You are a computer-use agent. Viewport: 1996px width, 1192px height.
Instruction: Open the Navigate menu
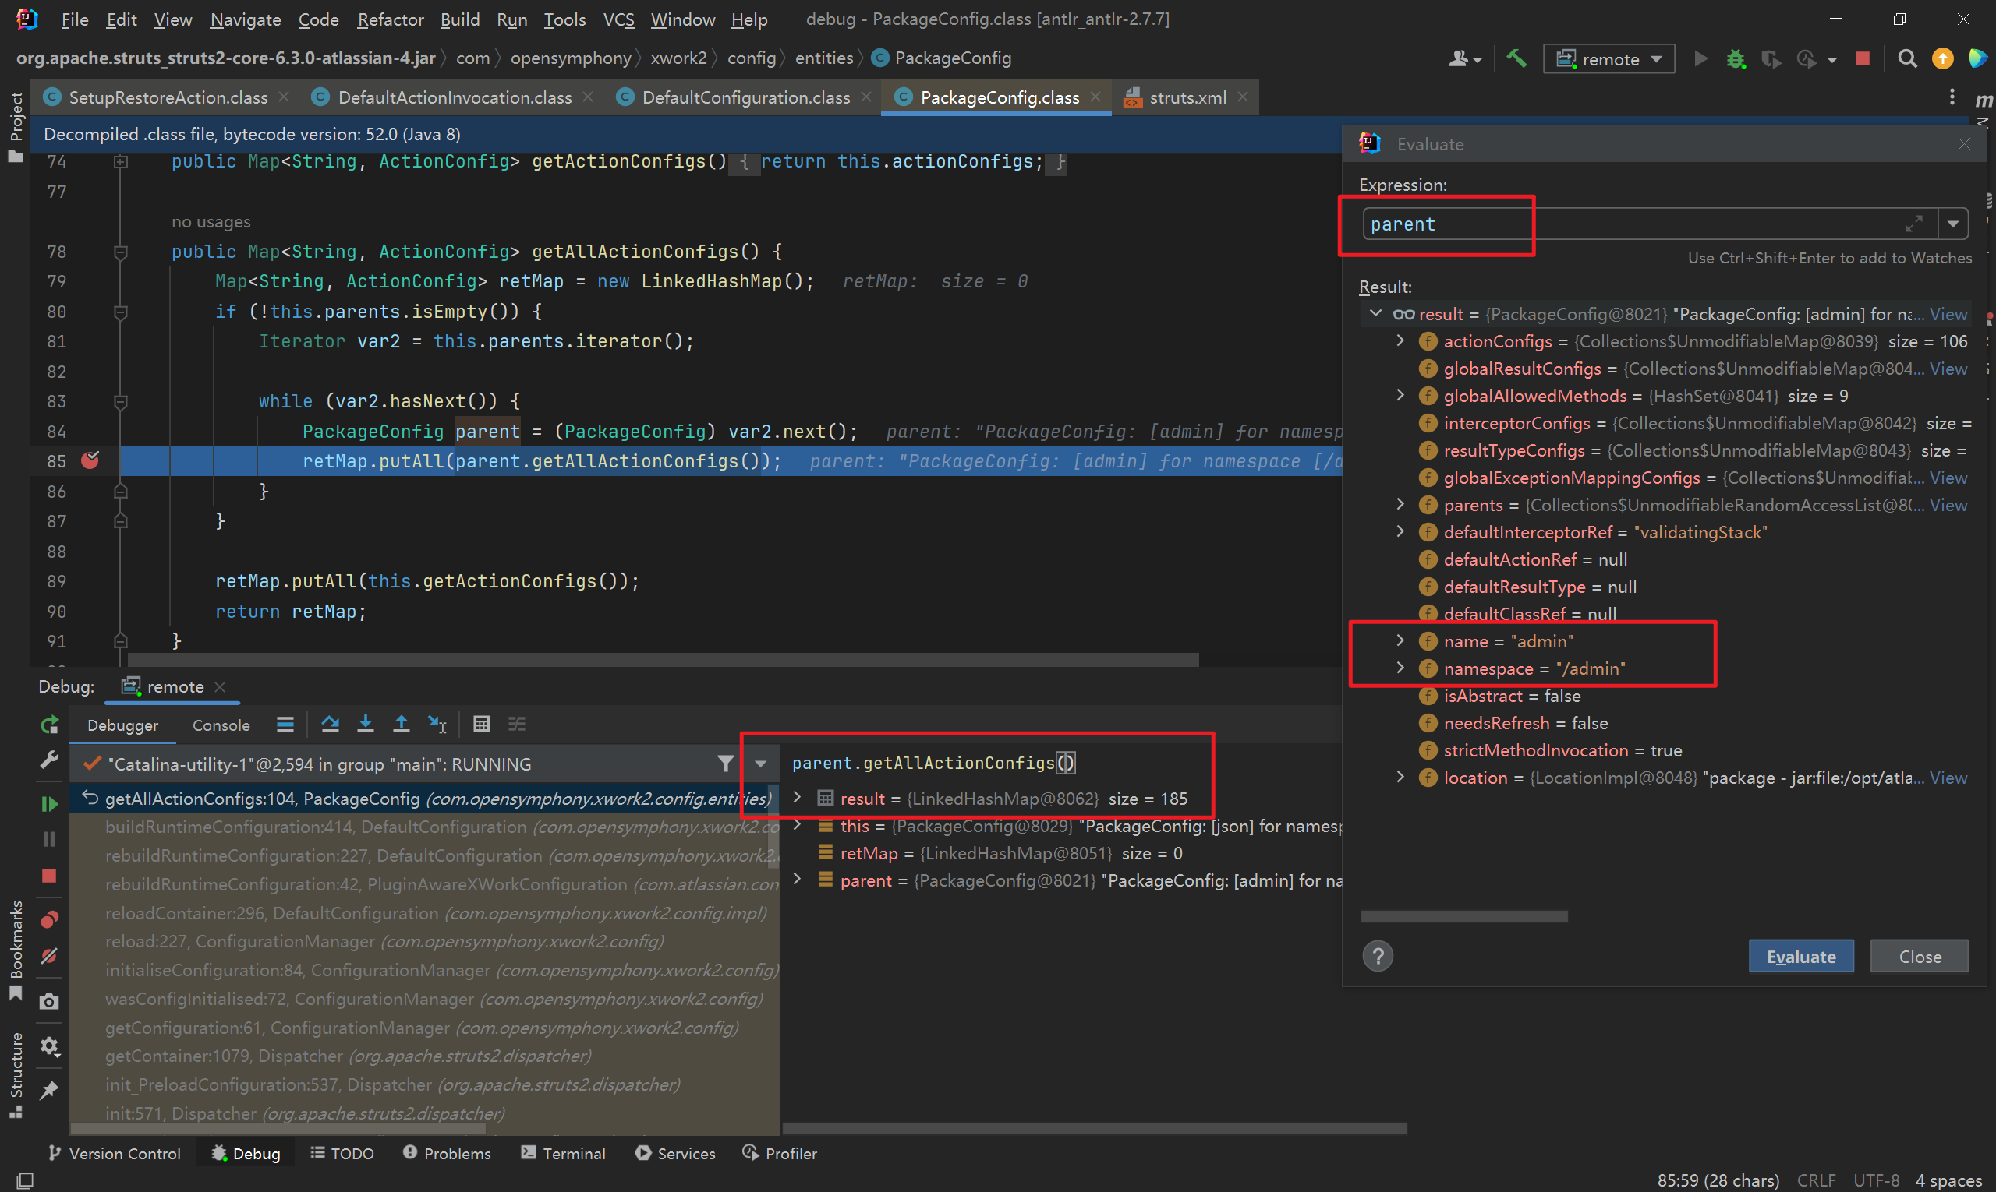point(245,19)
